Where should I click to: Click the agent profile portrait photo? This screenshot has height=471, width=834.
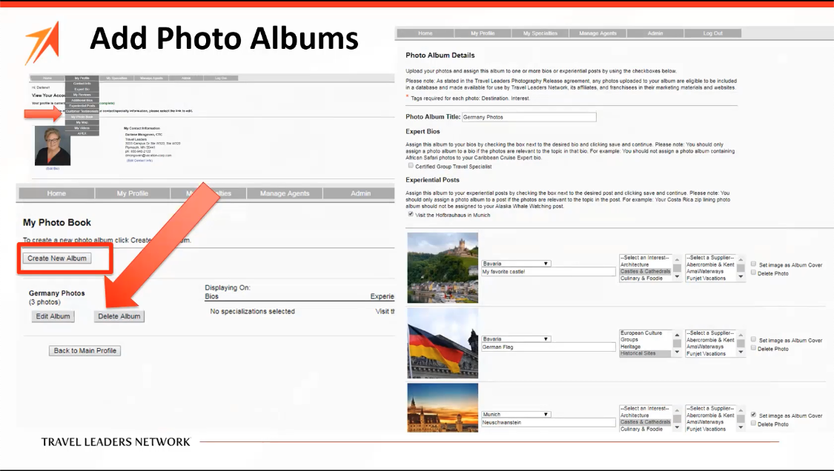pyautogui.click(x=53, y=146)
